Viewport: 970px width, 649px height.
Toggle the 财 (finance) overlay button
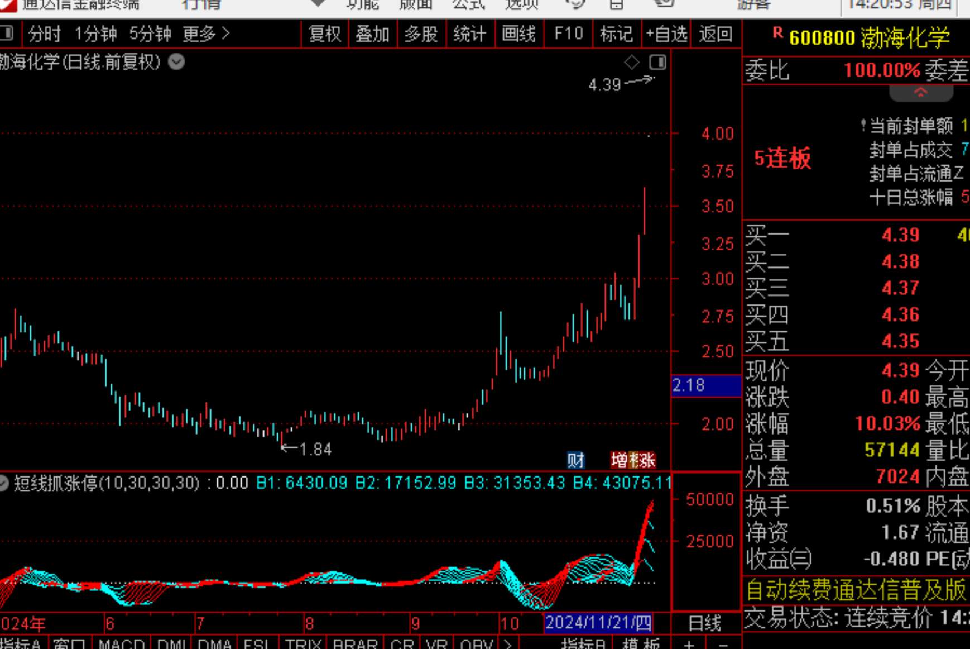(575, 460)
